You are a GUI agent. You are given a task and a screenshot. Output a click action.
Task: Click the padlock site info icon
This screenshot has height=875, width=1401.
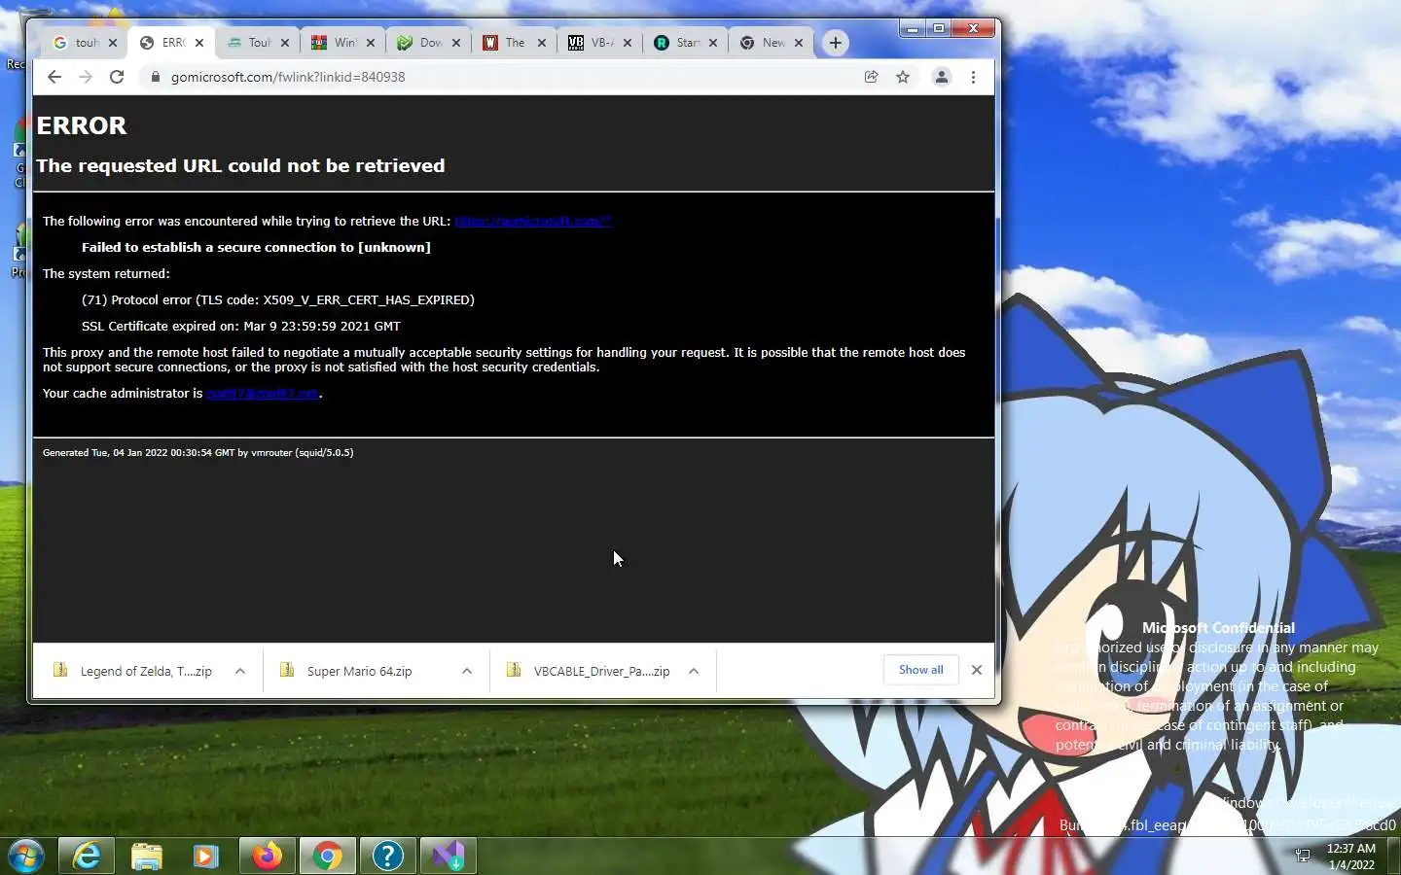point(155,77)
